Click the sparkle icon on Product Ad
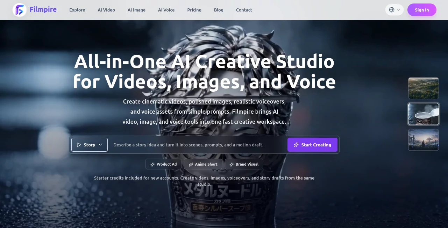The width and height of the screenshot is (448, 228). (152, 165)
